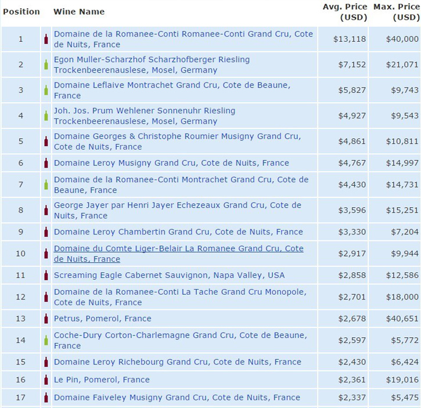Image resolution: width=421 pixels, height=408 pixels.
Task: Click average price $4,767
Action: pos(352,163)
